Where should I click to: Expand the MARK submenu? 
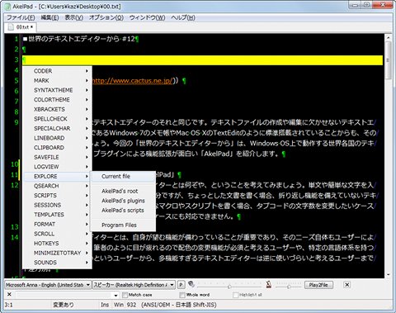[x=58, y=81]
